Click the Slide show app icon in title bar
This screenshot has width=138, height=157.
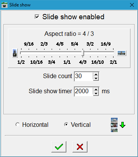point(5,5)
